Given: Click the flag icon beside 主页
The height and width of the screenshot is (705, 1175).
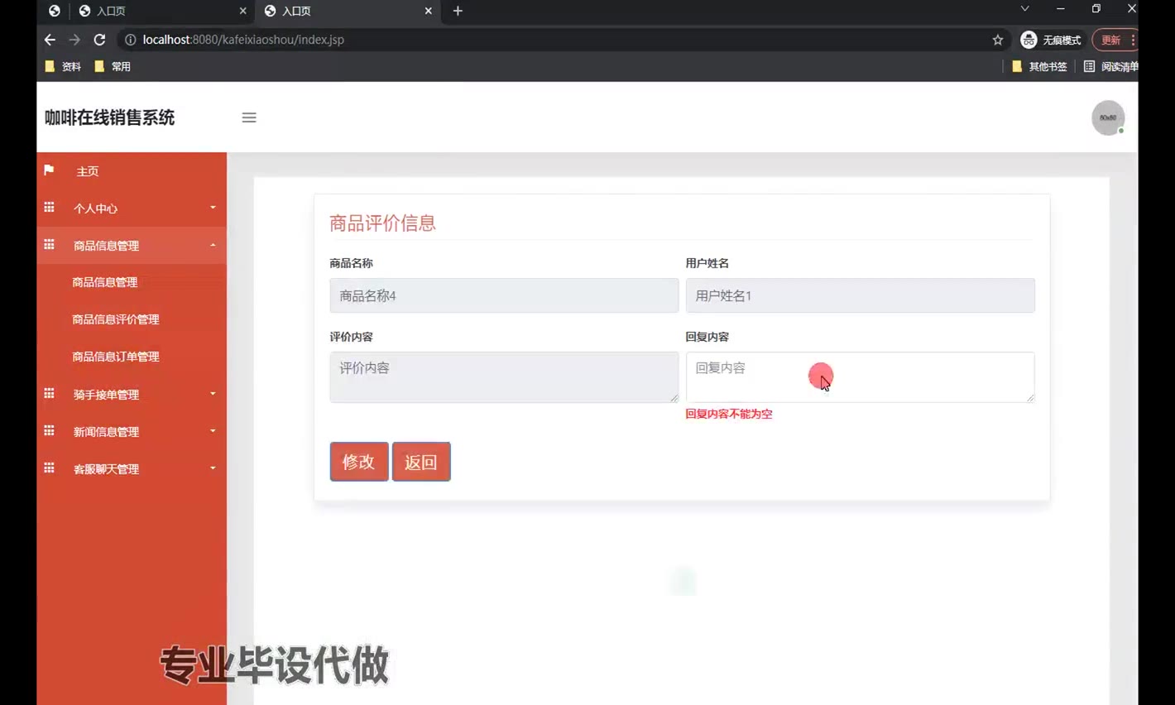Looking at the screenshot, I should (49, 170).
